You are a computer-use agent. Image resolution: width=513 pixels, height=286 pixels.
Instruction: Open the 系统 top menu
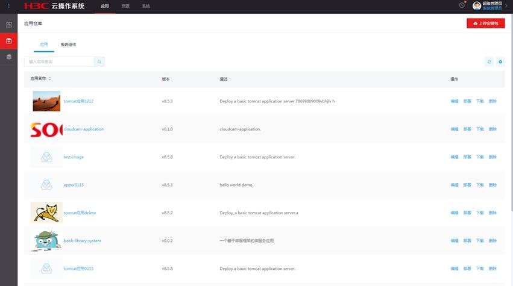pyautogui.click(x=146, y=6)
